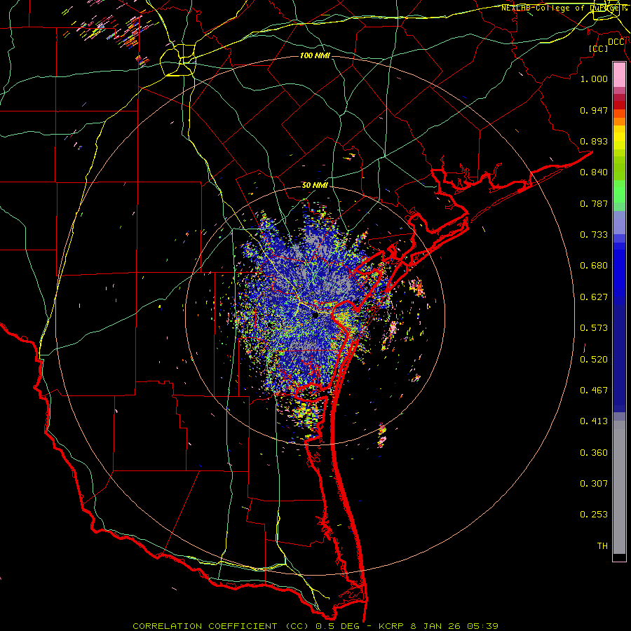Click the 100 NMI range ring label
The width and height of the screenshot is (631, 631).
click(315, 55)
